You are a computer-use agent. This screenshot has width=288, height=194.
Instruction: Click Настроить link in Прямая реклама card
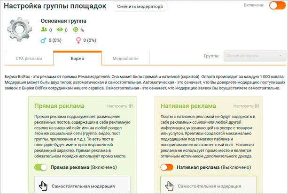(x=117, y=106)
